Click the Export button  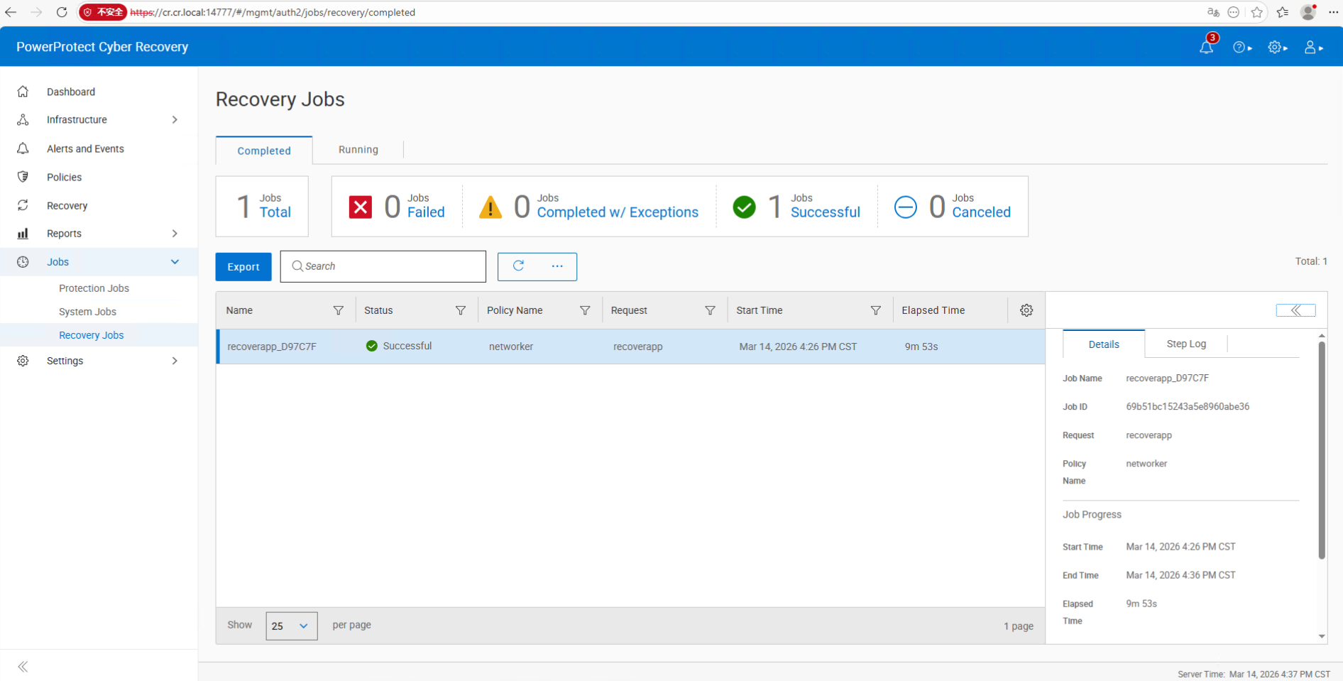tap(243, 267)
